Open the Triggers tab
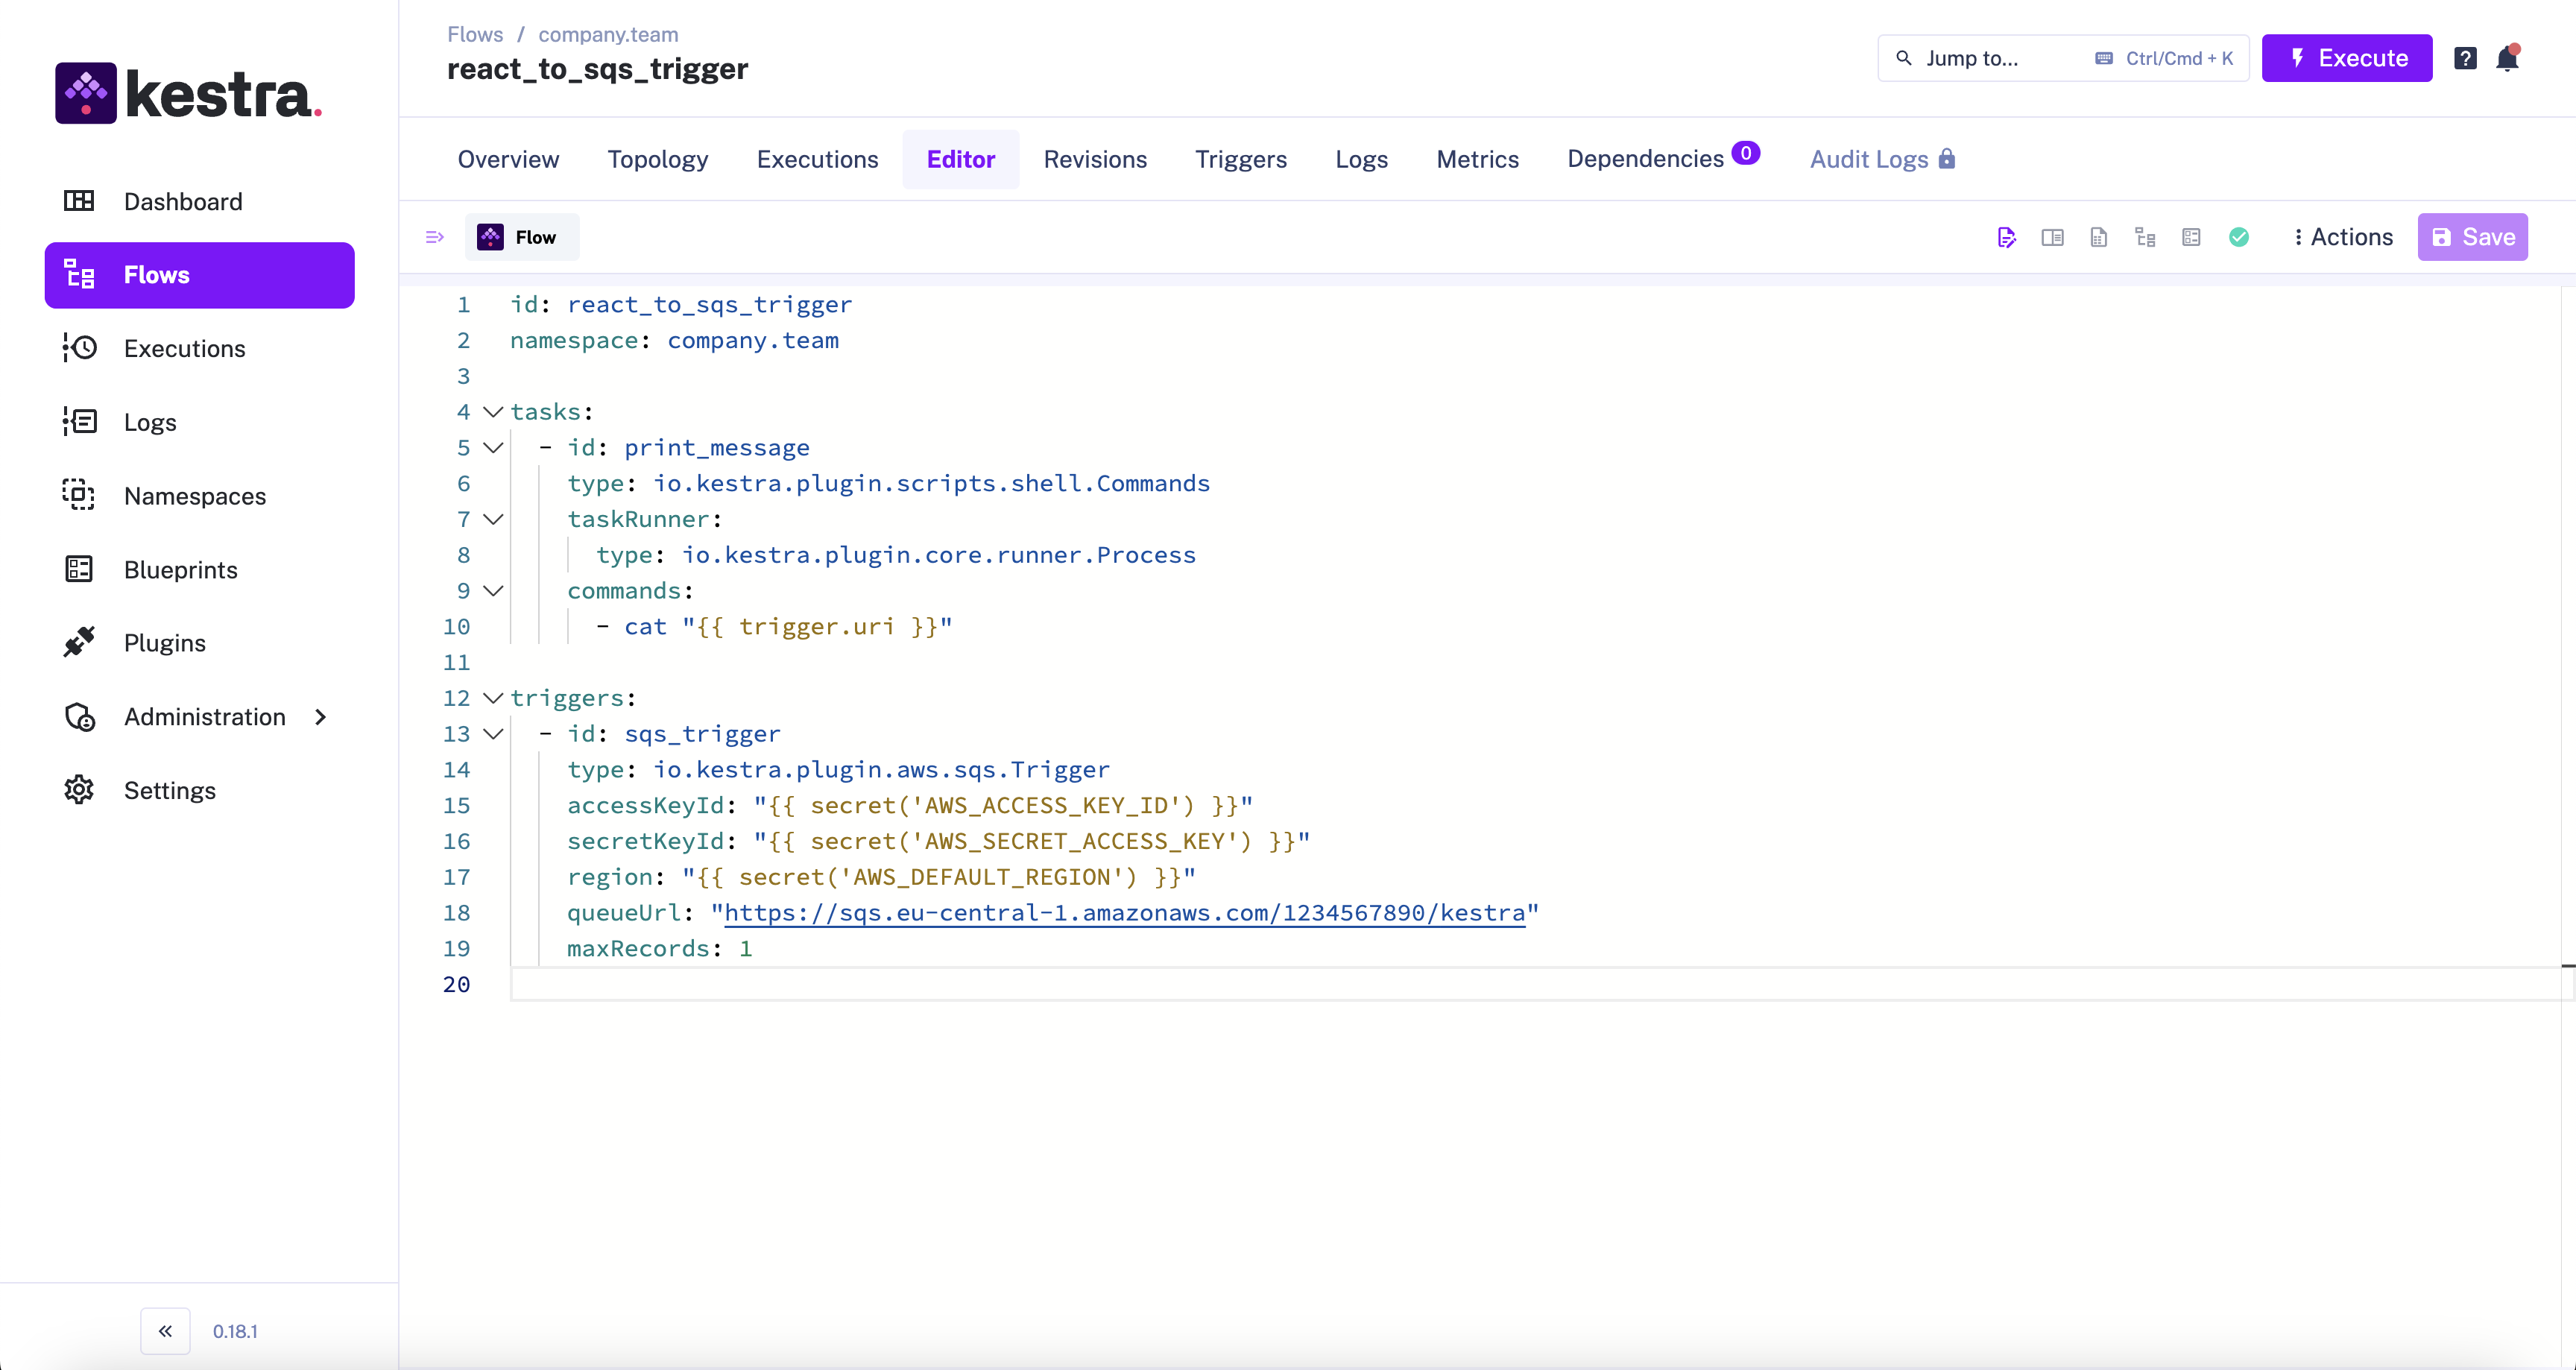 [x=1240, y=159]
